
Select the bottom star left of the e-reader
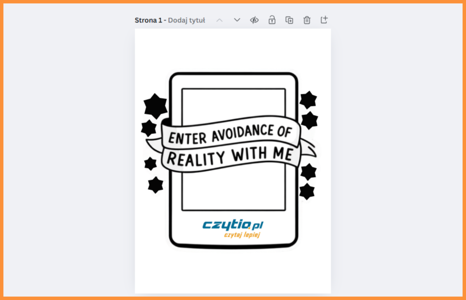[156, 185]
